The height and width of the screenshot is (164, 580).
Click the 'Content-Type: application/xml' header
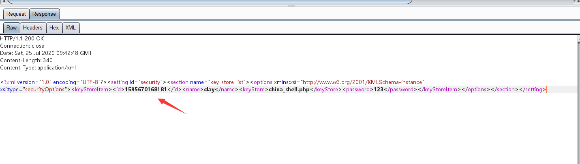point(38,68)
